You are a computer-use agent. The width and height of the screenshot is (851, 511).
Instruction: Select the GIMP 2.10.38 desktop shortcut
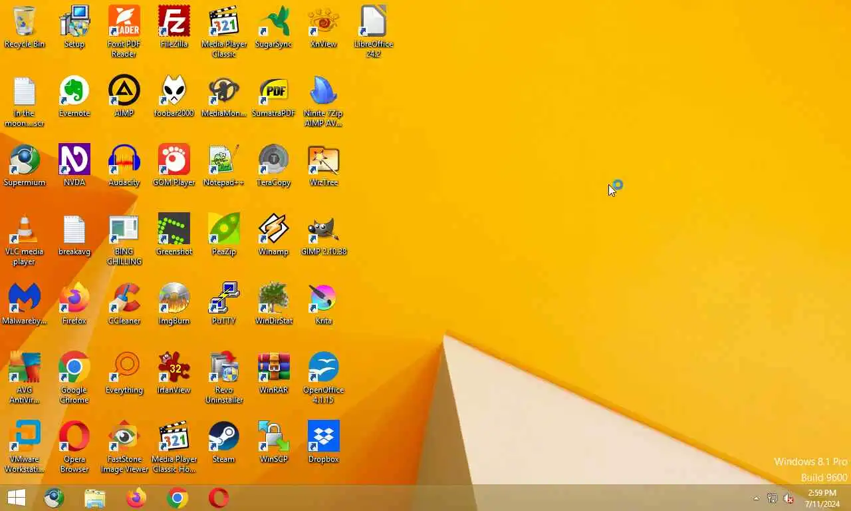(x=324, y=235)
